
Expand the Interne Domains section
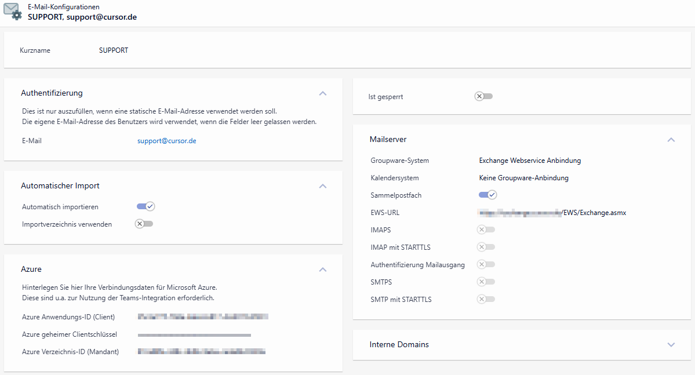coord(671,344)
